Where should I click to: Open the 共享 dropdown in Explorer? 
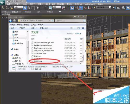pyautogui.click(x=34, y=28)
